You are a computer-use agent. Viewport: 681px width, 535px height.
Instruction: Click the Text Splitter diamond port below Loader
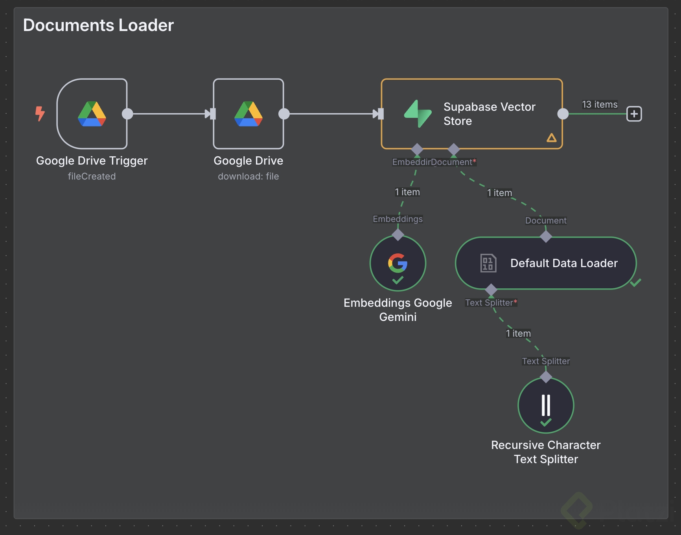tap(491, 290)
